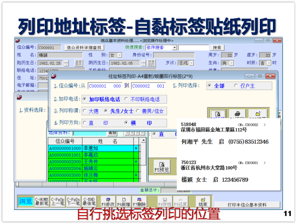Open the 依序搜索 quick search dropdown
The image size is (297, 224).
point(174,47)
